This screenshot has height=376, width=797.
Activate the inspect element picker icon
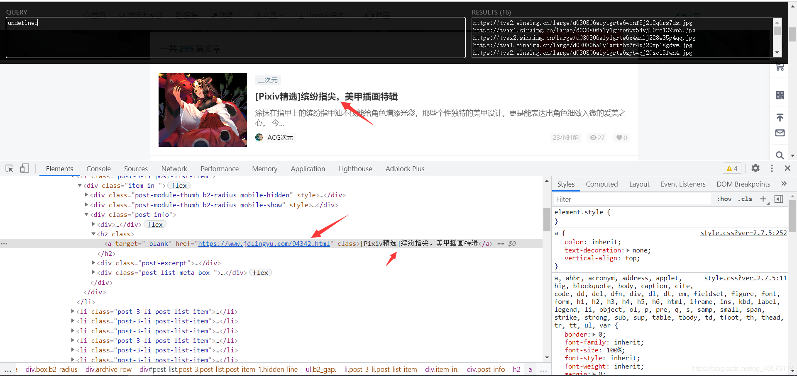9,168
